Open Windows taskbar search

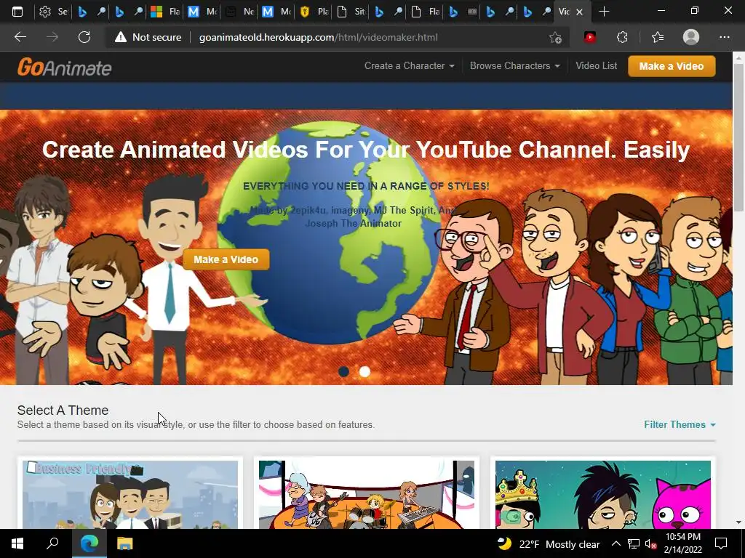[x=52, y=543]
